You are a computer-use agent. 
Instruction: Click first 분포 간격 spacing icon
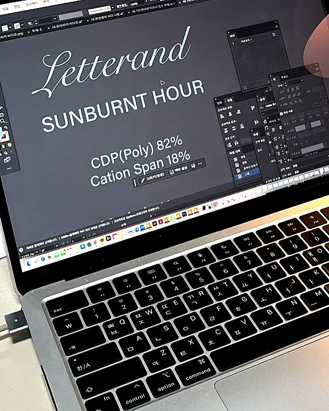pyautogui.click(x=229, y=145)
